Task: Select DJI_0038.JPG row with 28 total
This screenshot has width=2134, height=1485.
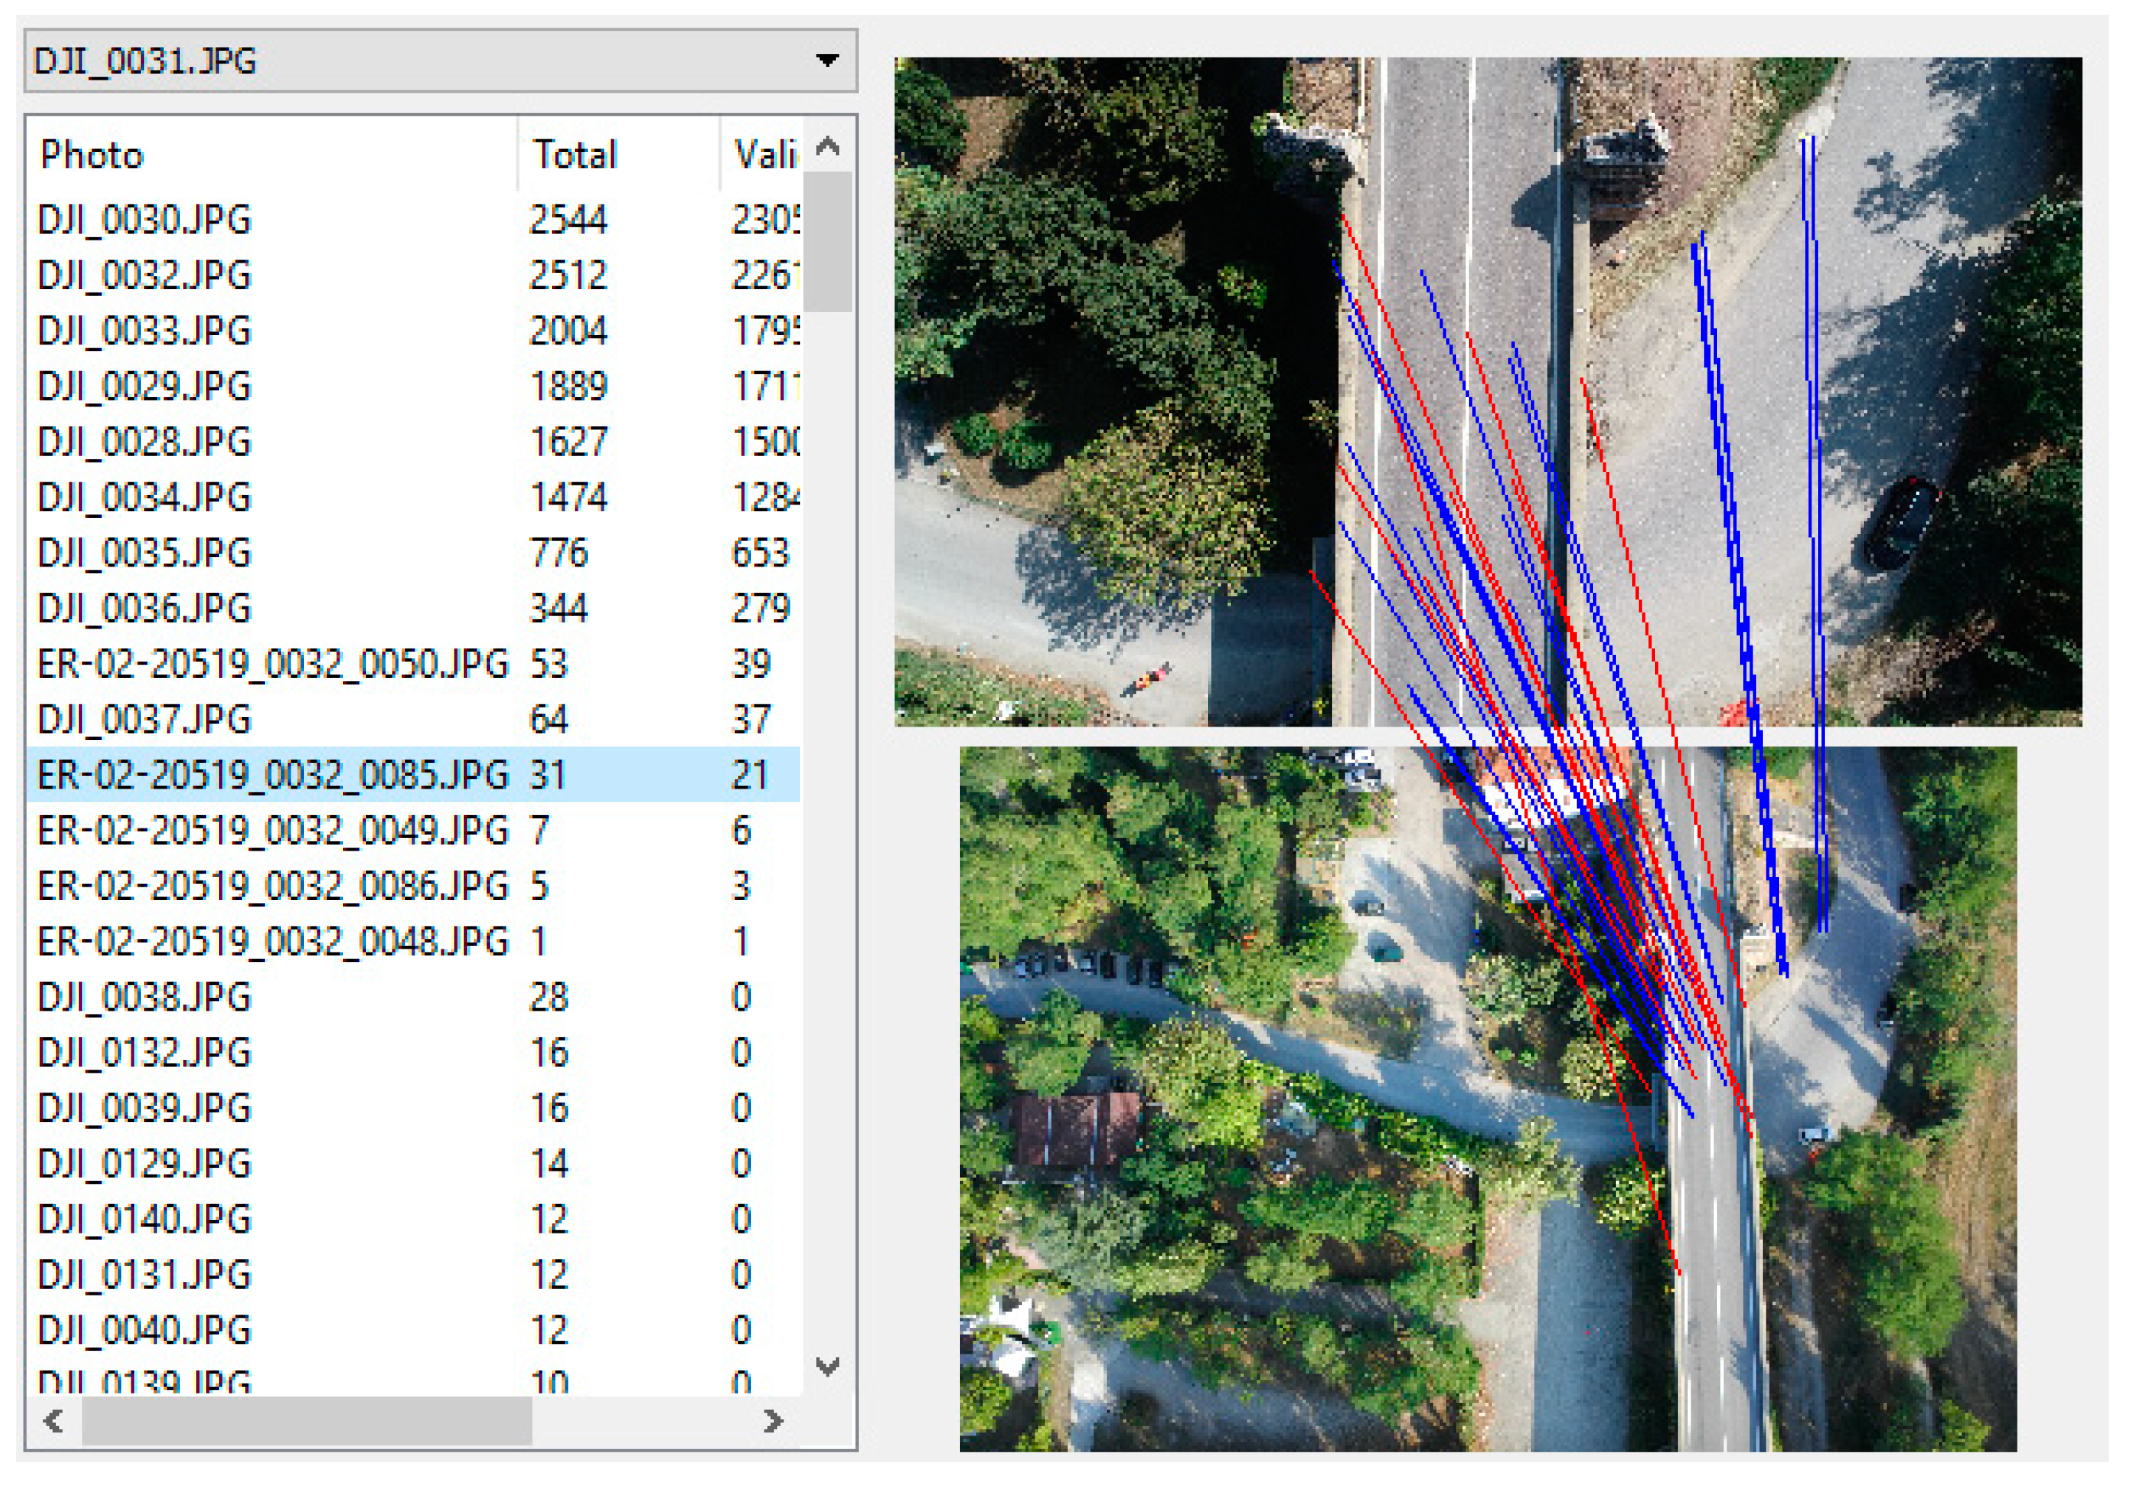Action: coord(144,997)
